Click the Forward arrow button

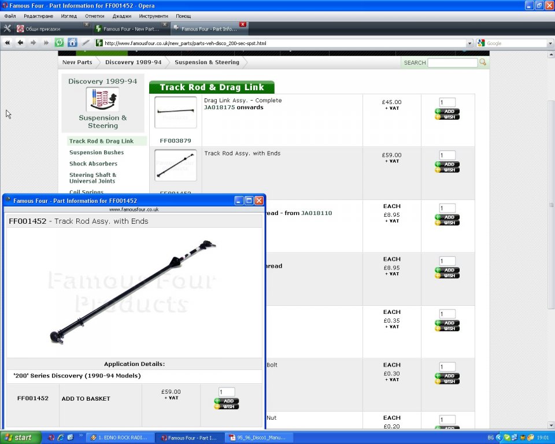34,43
